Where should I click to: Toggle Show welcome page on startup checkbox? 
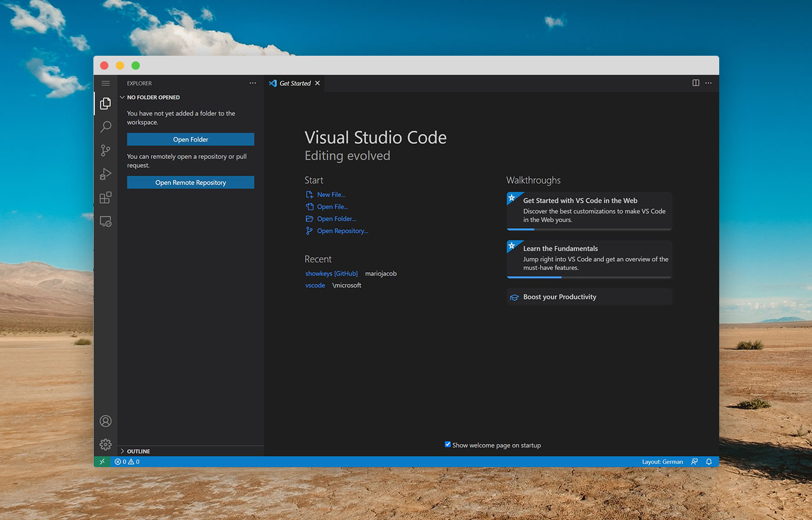coord(448,445)
